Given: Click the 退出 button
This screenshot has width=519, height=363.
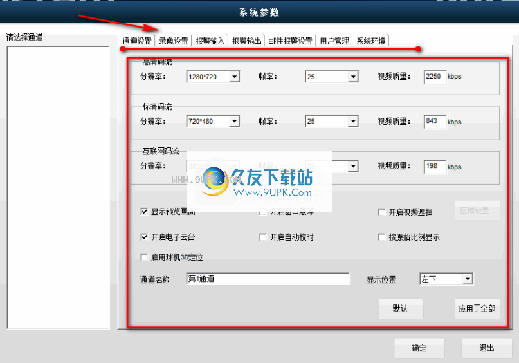Looking at the screenshot, I should [487, 348].
